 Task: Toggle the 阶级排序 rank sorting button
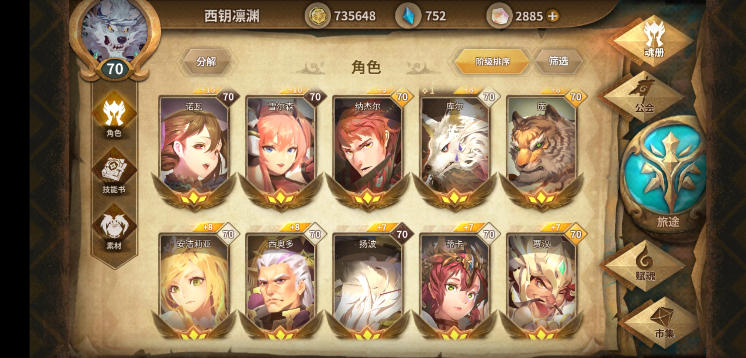tap(492, 62)
